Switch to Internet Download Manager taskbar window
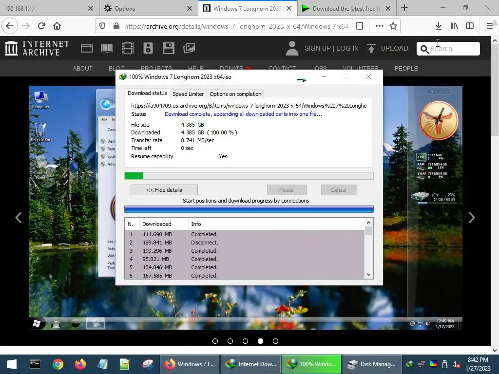The width and height of the screenshot is (499, 374). click(251, 364)
